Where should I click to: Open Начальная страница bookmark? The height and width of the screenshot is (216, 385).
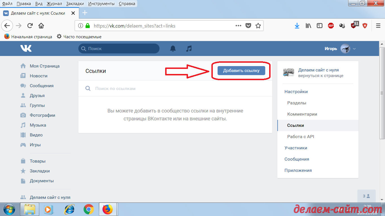pos(28,37)
